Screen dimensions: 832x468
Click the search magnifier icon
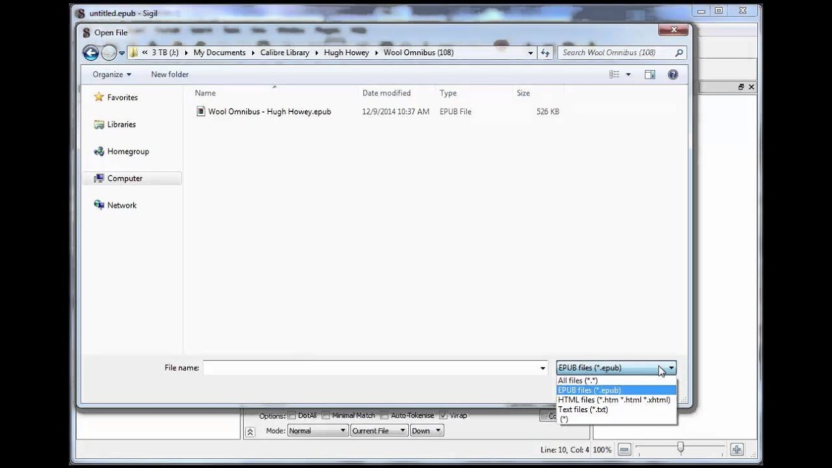679,53
